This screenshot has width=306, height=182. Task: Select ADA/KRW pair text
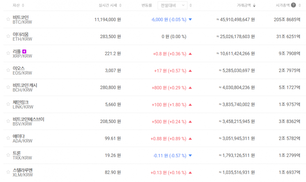pyautogui.click(x=23, y=141)
